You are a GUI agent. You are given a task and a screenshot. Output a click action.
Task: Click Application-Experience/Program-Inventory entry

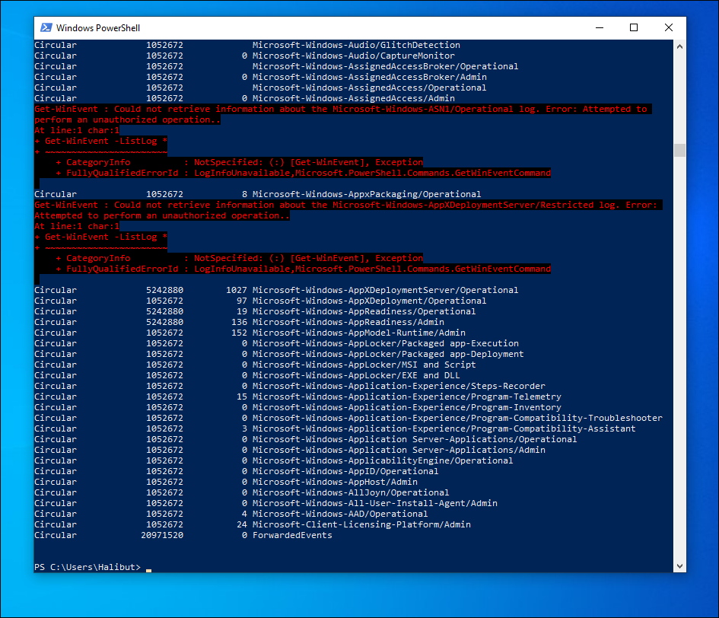coord(407,407)
